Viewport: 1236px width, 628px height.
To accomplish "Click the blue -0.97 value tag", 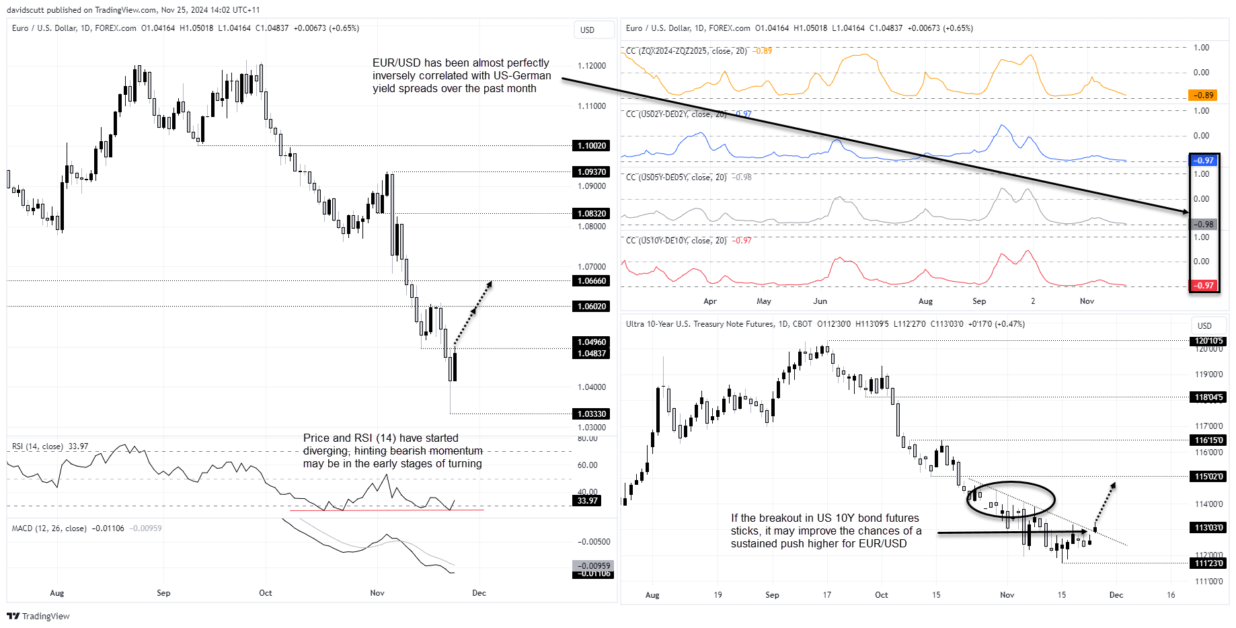I will click(x=1204, y=161).
